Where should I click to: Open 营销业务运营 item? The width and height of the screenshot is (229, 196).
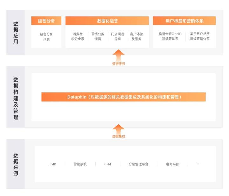pyautogui.click(x=98, y=36)
